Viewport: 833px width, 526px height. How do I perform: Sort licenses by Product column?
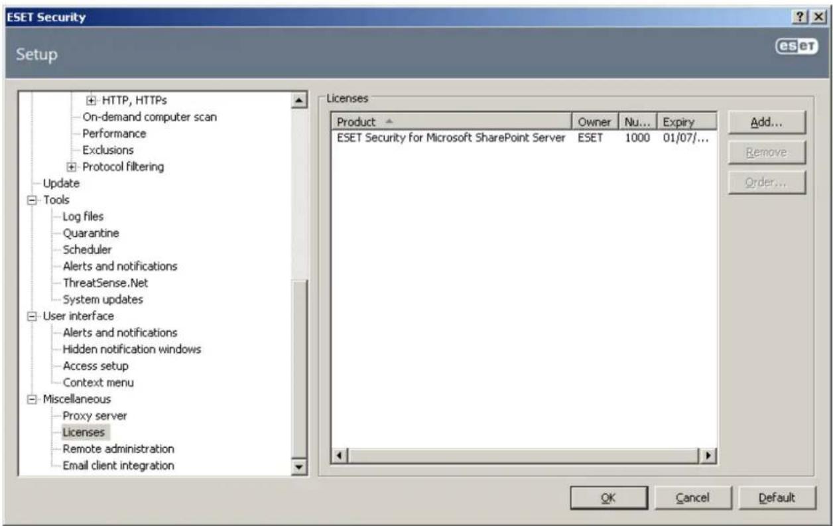click(452, 122)
